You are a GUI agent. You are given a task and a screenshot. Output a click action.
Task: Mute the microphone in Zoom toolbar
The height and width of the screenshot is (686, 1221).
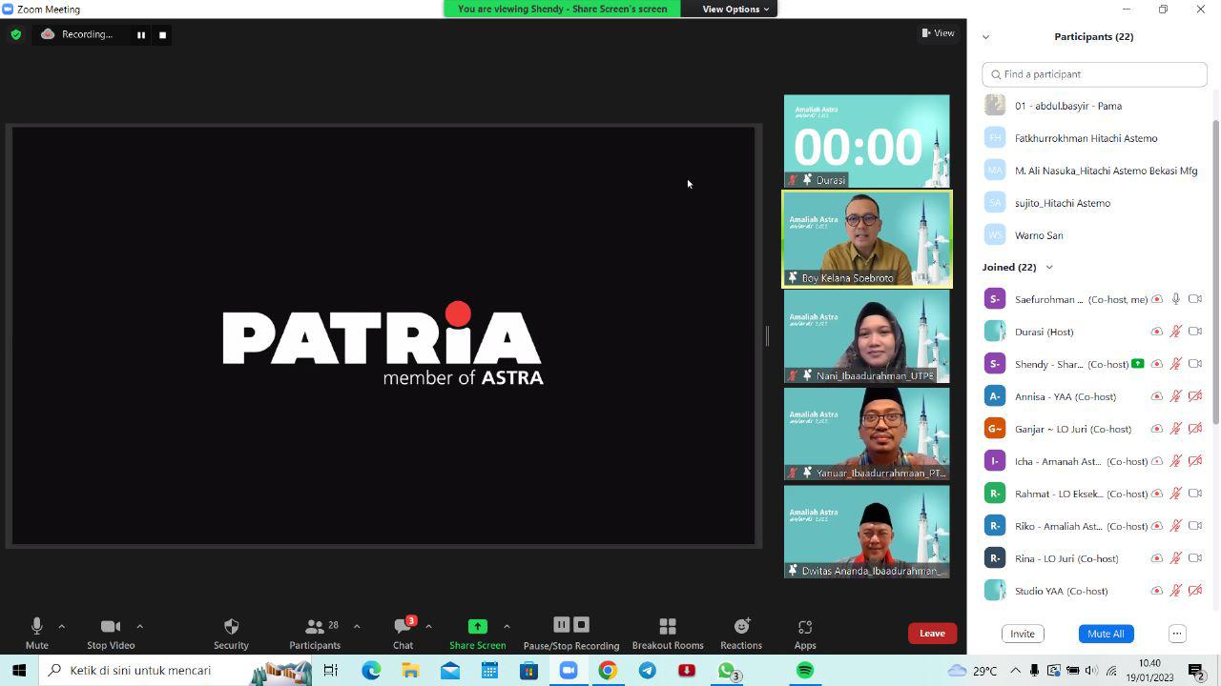(36, 626)
